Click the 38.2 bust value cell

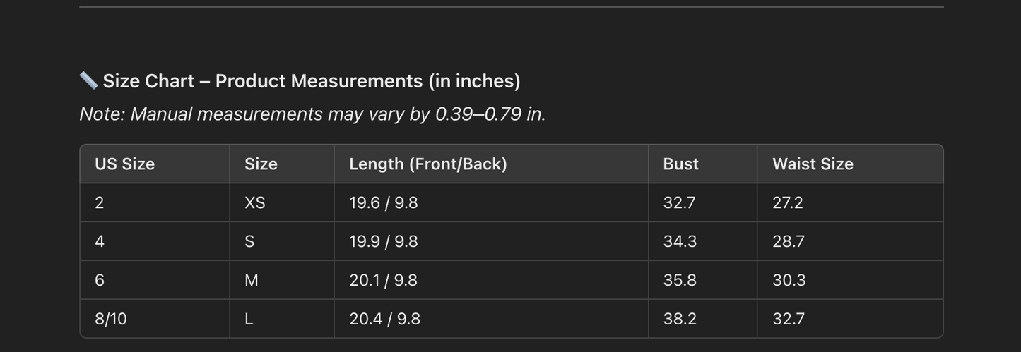point(702,319)
